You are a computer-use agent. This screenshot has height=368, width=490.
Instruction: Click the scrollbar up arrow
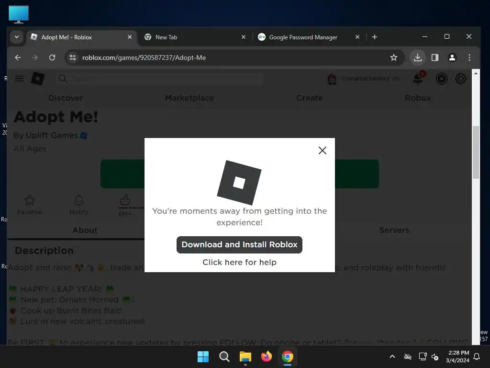(x=476, y=73)
